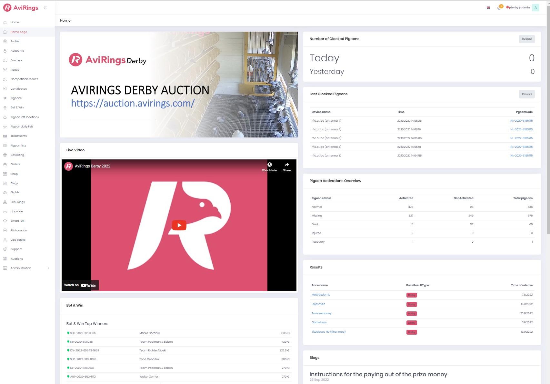Click the Profile icon in the sidebar
Screen dimensions: 550x384
(5, 41)
